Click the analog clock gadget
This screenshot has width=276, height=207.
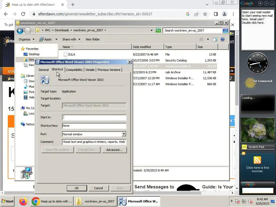(x=258, y=63)
